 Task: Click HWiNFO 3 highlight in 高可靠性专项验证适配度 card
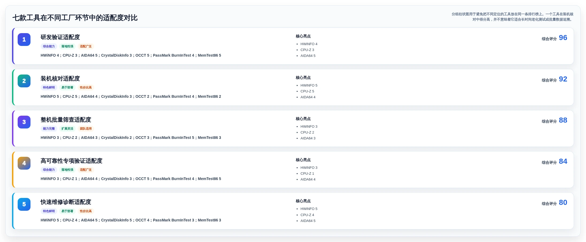(x=309, y=168)
